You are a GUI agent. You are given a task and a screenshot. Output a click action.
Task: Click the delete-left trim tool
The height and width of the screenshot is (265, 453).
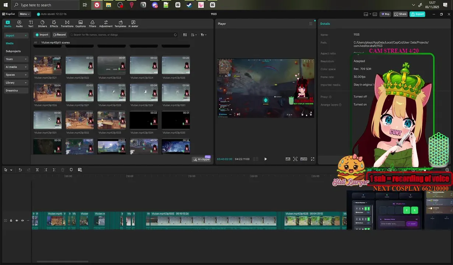(x=46, y=170)
